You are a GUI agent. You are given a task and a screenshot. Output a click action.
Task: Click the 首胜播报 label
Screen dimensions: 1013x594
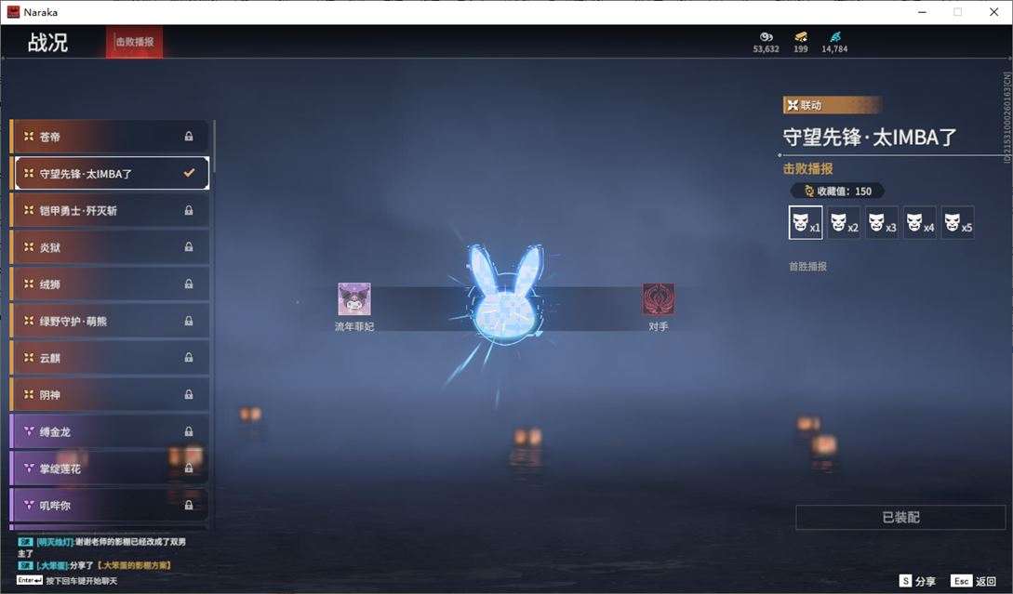pyautogui.click(x=807, y=266)
